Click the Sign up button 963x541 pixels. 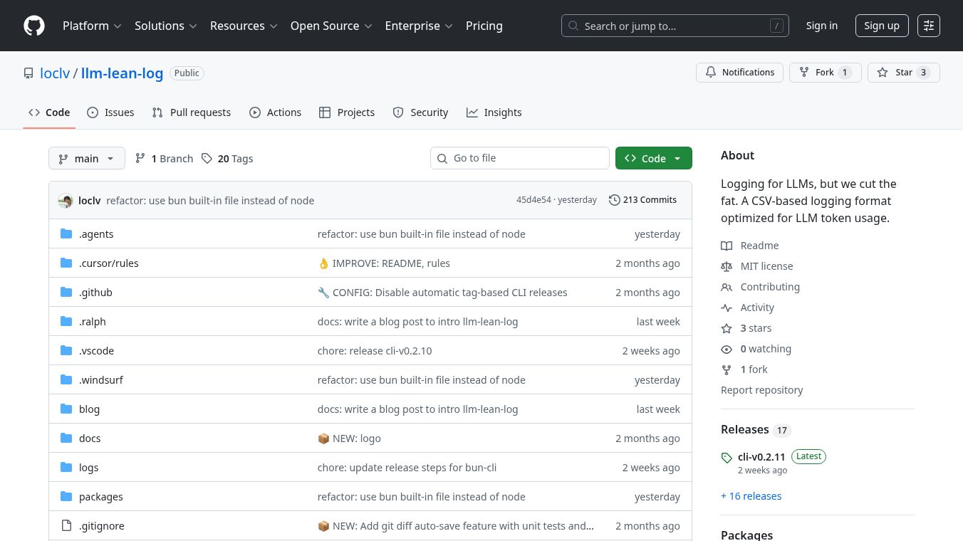click(881, 26)
